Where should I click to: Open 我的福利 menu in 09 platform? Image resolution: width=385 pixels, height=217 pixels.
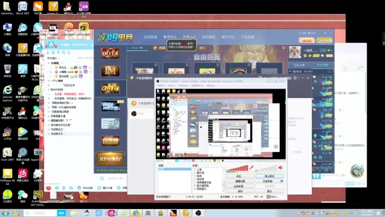[x=209, y=37]
